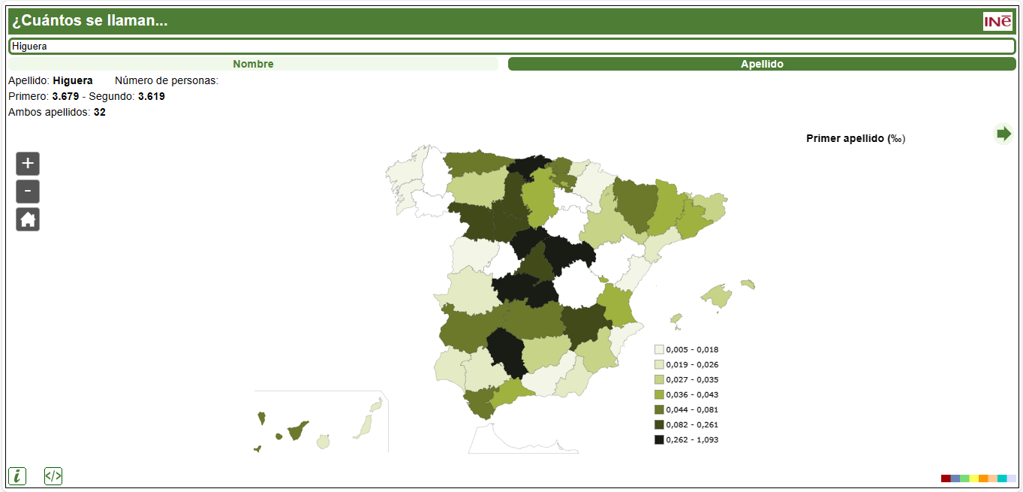The image size is (1023, 492).
Task: Click the search field containing Higuera
Action: pos(511,46)
